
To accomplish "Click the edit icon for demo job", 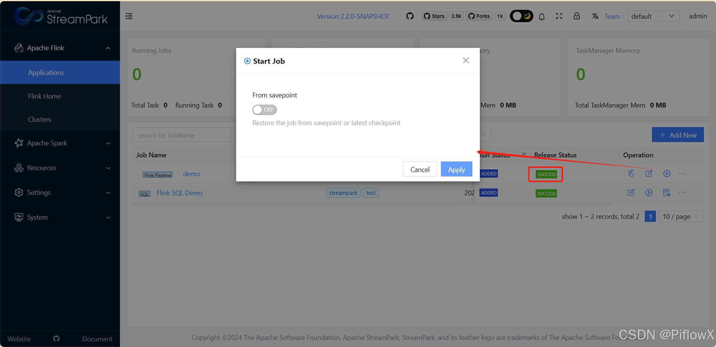I will pos(649,173).
